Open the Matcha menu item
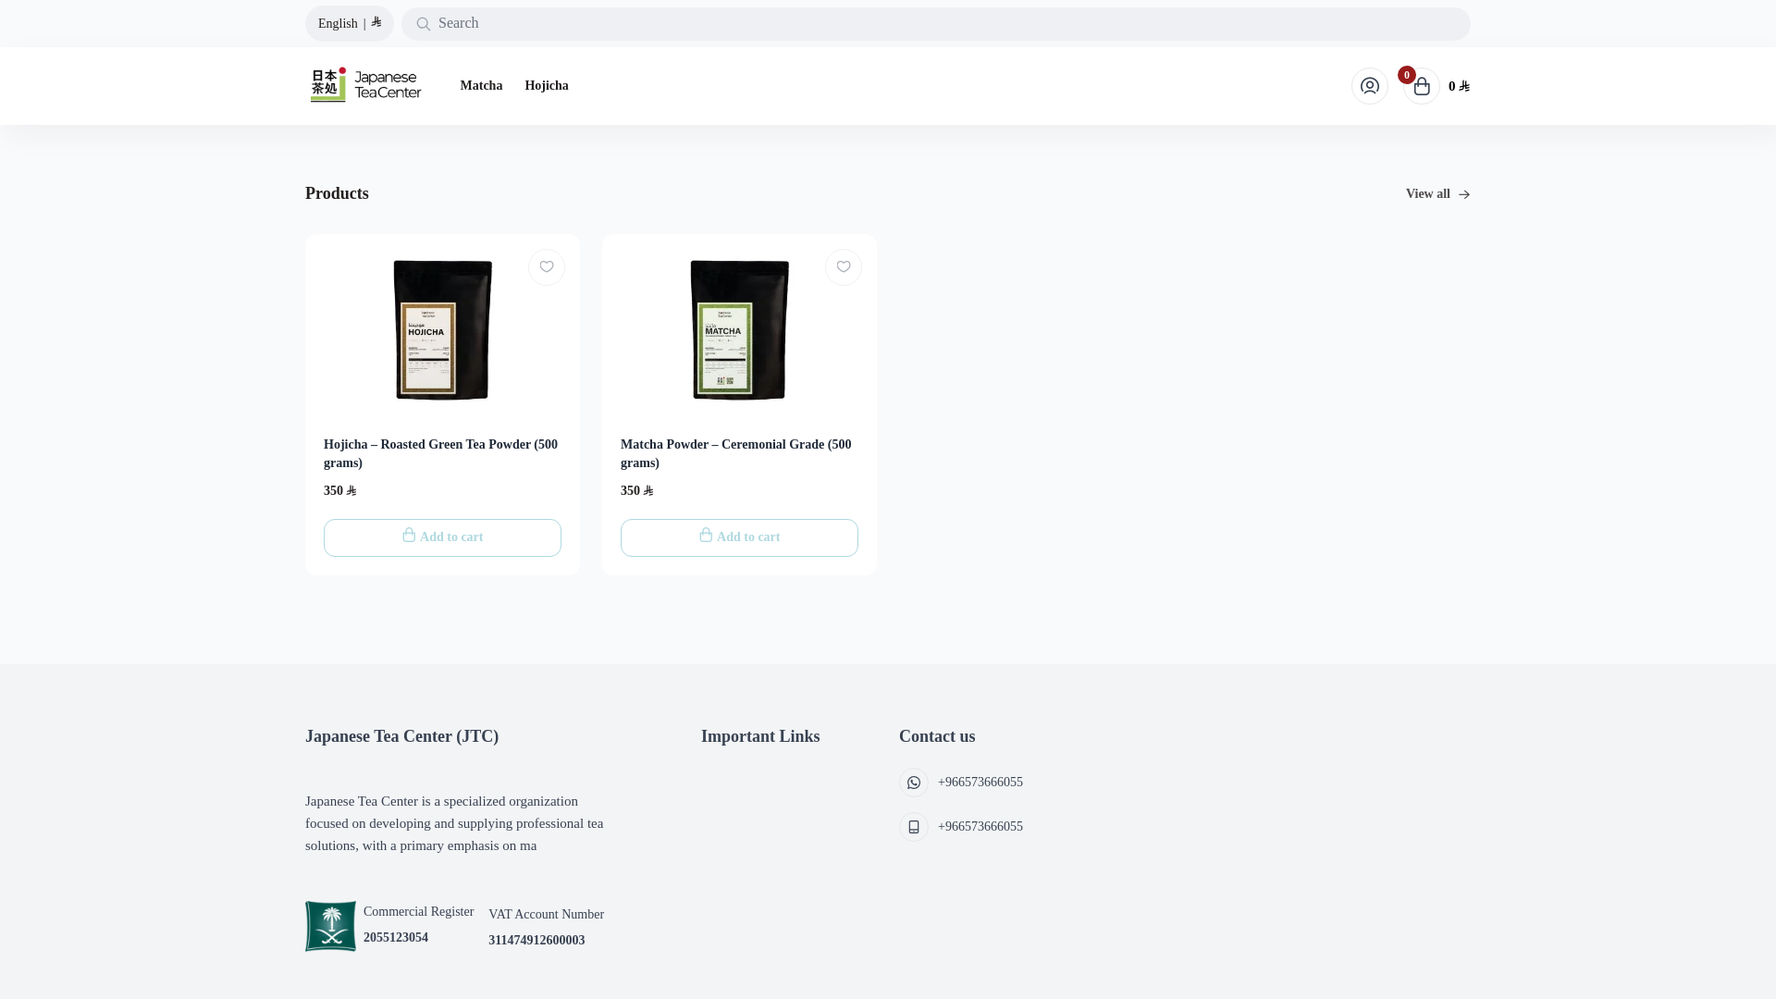1776x999 pixels. [481, 86]
